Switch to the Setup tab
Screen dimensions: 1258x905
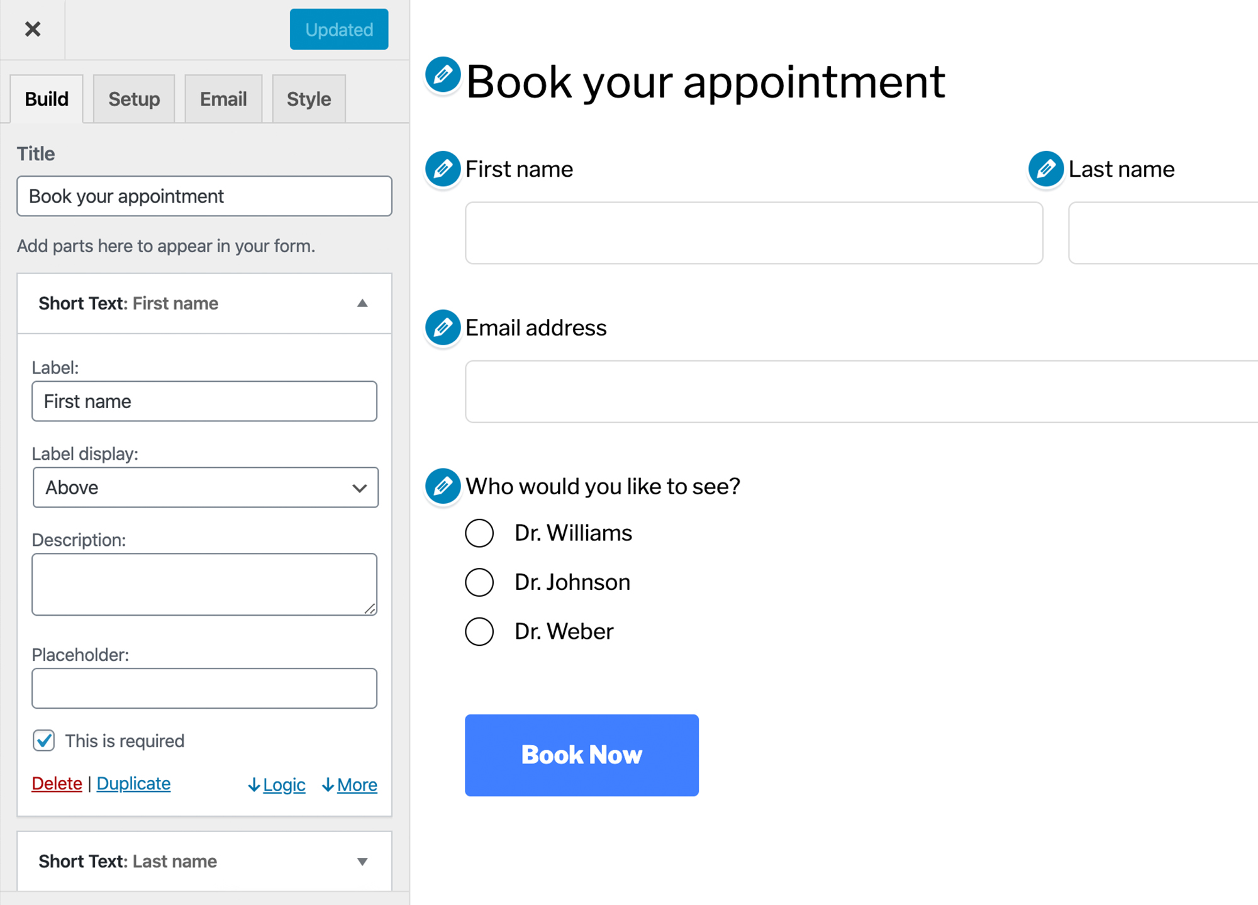134,97
